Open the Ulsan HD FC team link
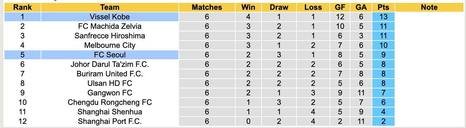This screenshot has height=128, width=466. click(110, 83)
